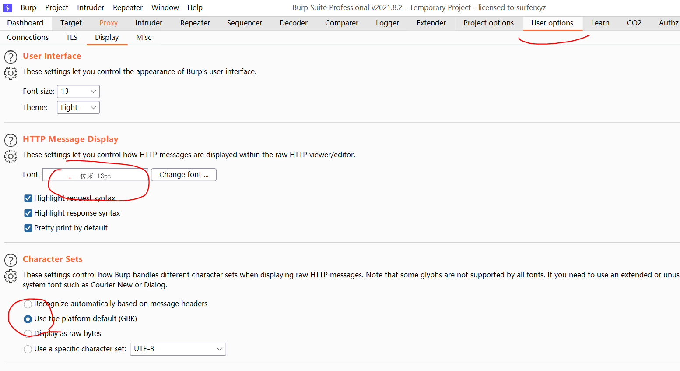This screenshot has width=680, height=371.
Task: Open help for HTTP Message Display section
Action: tap(11, 141)
